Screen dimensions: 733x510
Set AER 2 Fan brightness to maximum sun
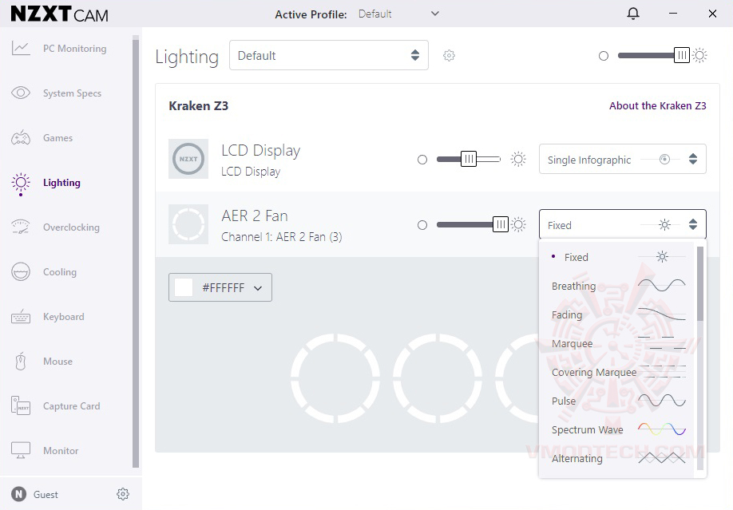tap(518, 225)
